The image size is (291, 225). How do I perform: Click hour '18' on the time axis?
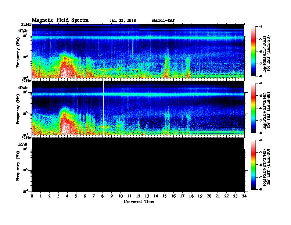(191, 196)
